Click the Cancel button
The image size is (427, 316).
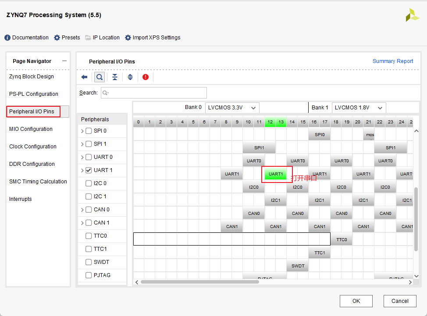(x=400, y=301)
